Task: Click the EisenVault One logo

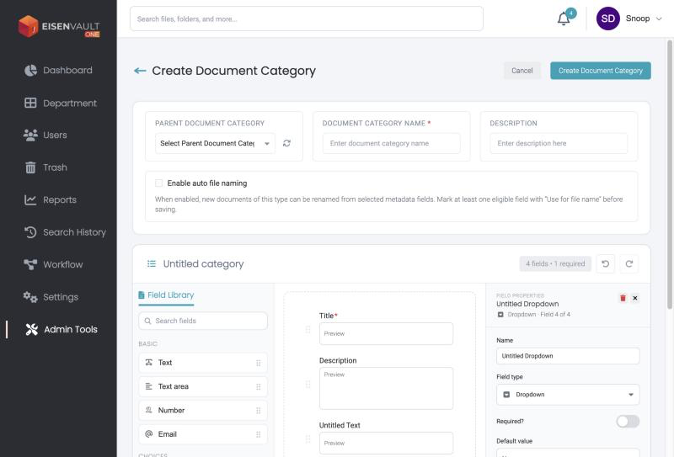Action: pos(59,27)
